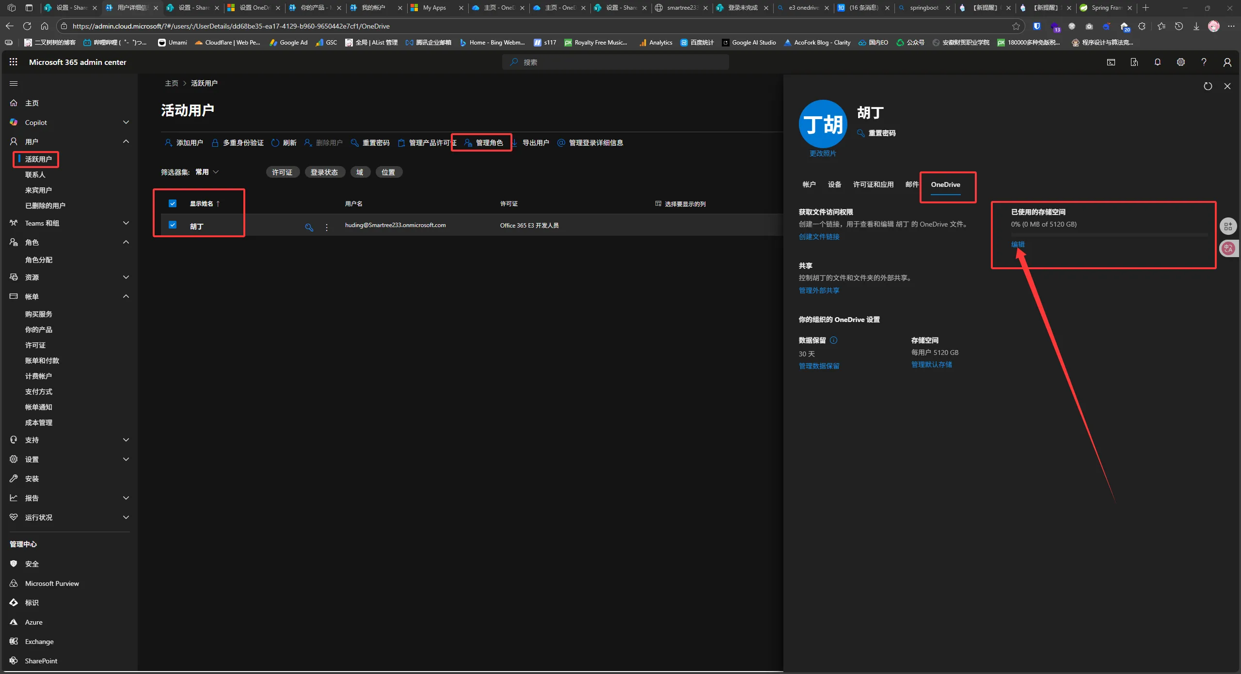The width and height of the screenshot is (1241, 674).
Task: Open the settings gear in header
Action: click(1180, 62)
